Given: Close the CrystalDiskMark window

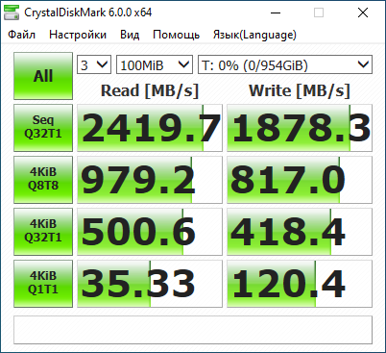Looking at the screenshot, I should tap(363, 13).
